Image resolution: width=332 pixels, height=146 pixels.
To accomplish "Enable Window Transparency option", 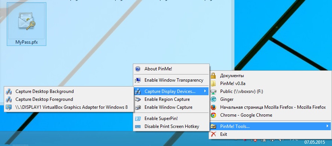I will pos(171,80).
